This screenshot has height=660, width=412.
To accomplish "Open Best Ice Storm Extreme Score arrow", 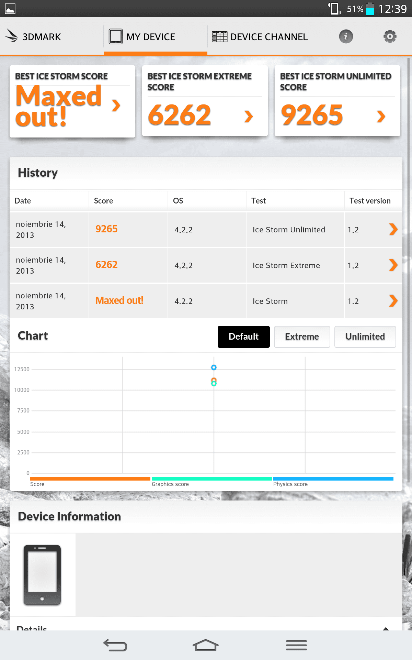I will [249, 116].
